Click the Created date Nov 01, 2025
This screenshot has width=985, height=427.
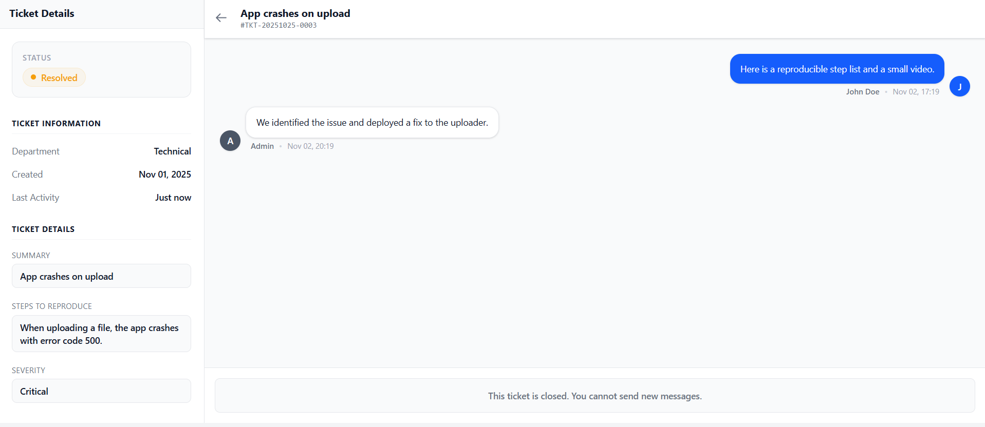164,174
